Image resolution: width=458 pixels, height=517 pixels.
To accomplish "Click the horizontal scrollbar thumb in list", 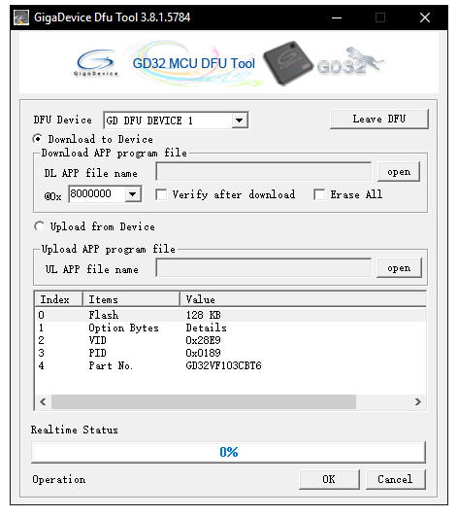I will coord(204,402).
